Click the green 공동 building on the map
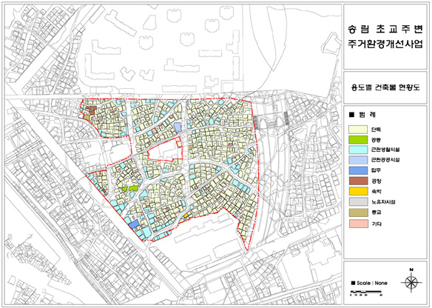The width and height of the screenshot is (432, 308). [133, 188]
